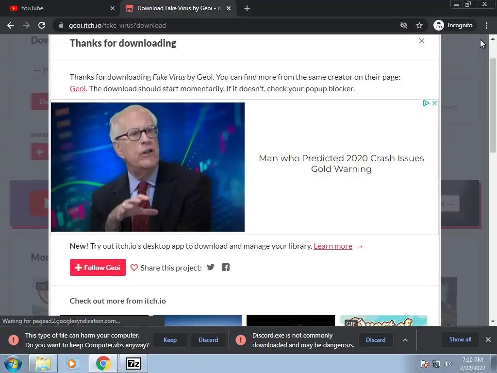Select Chrome in the taskbar
The image size is (497, 373).
(103, 363)
